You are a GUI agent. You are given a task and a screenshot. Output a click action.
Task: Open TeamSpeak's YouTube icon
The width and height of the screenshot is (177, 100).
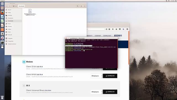[121, 36]
